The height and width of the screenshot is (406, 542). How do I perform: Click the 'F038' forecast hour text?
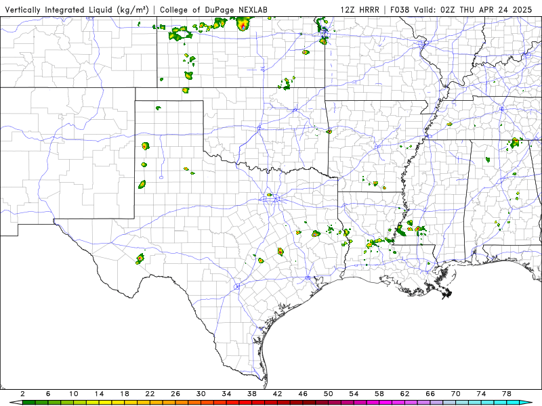pyautogui.click(x=400, y=10)
